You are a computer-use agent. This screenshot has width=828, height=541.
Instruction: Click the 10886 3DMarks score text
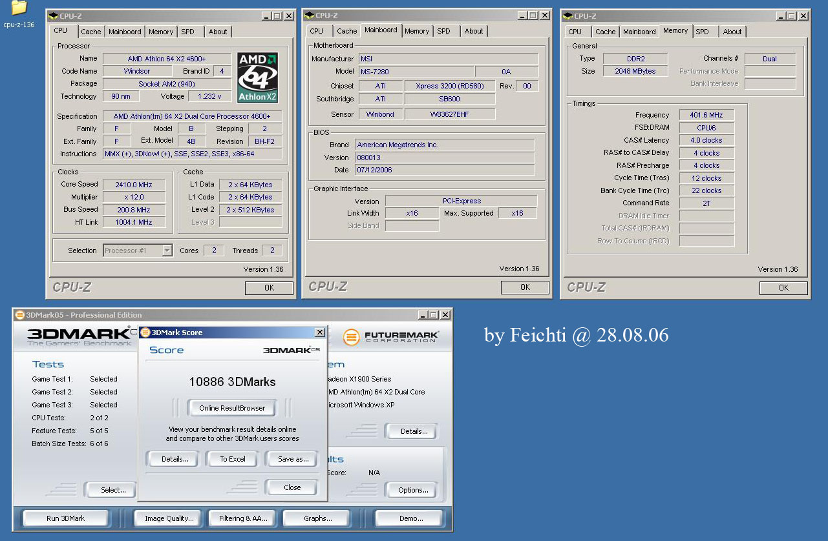click(232, 382)
